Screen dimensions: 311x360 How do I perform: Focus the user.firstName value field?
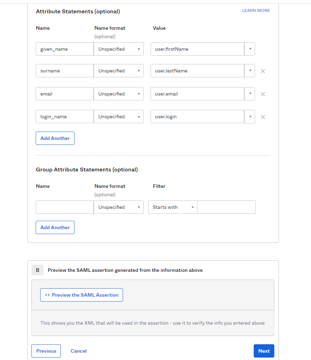pyautogui.click(x=197, y=49)
